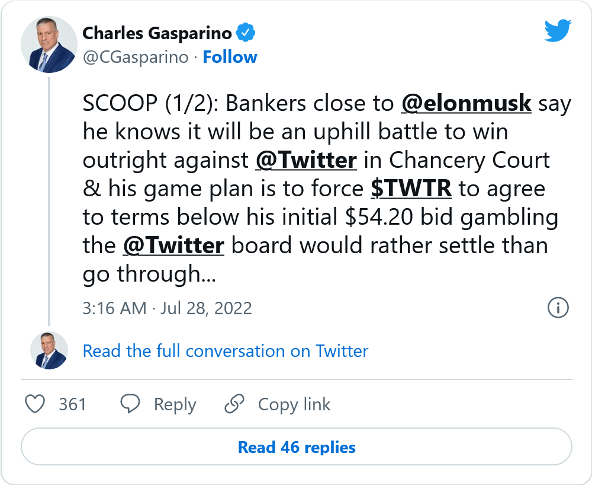This screenshot has width=592, height=485.
Task: Open the Charles Gasparino display name
Action: point(157,33)
